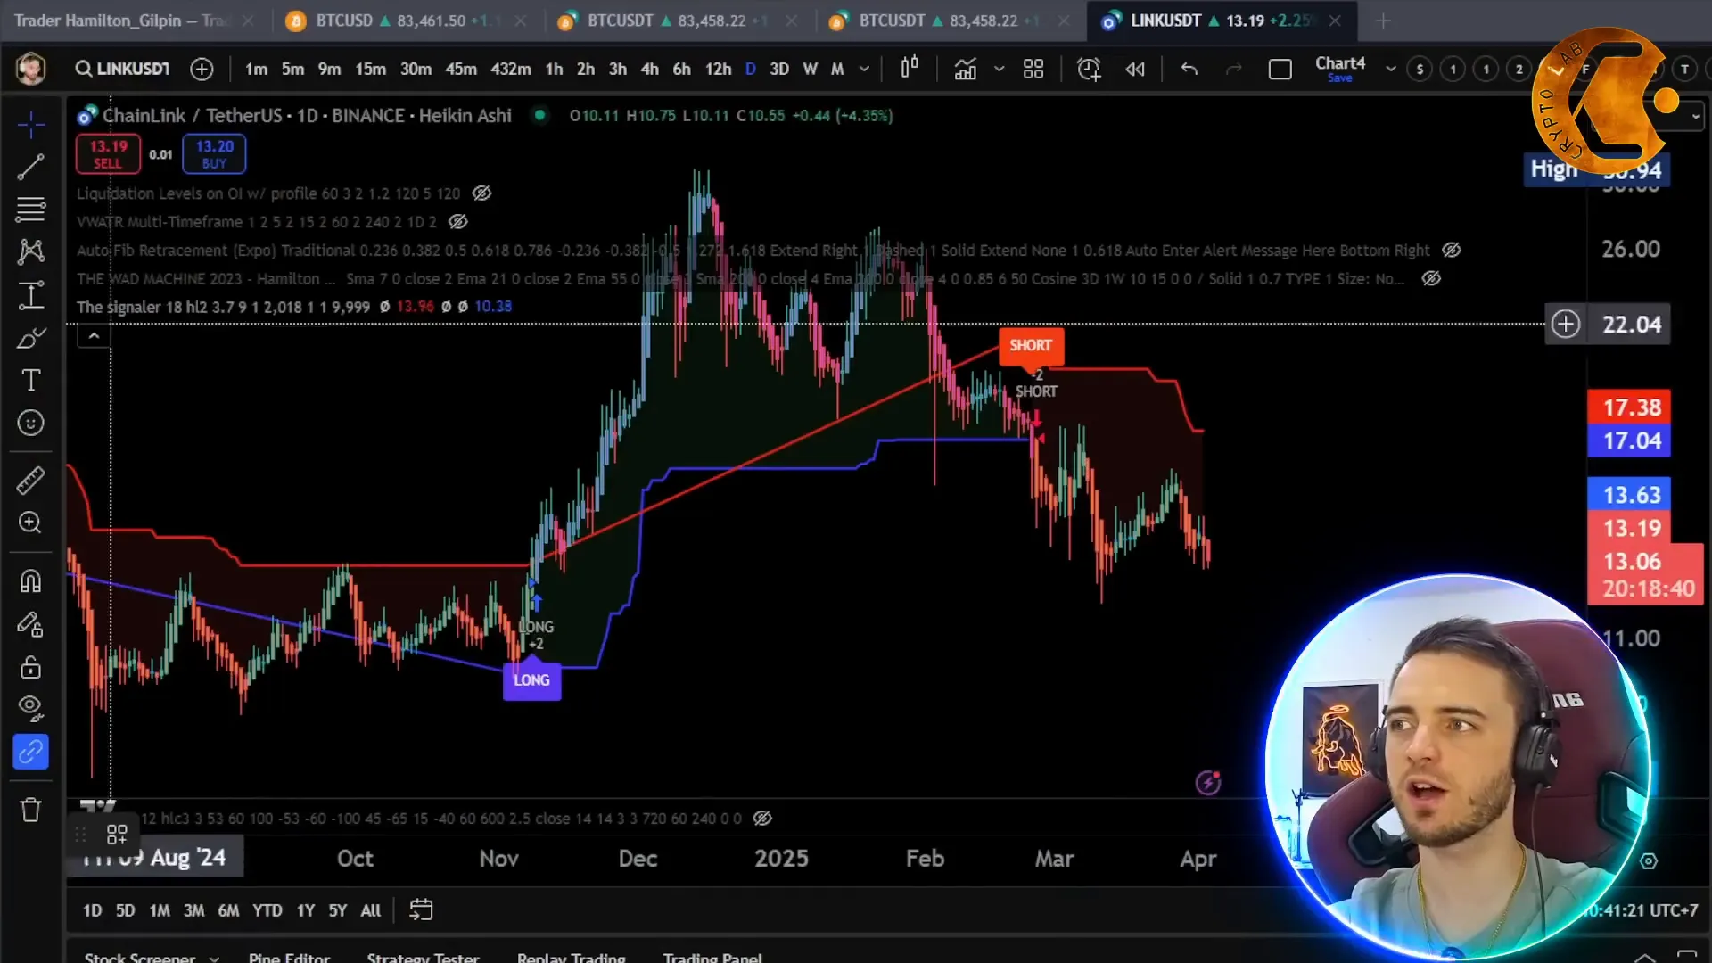1712x963 pixels.
Task: Activate the zoom in tool
Action: (30, 523)
